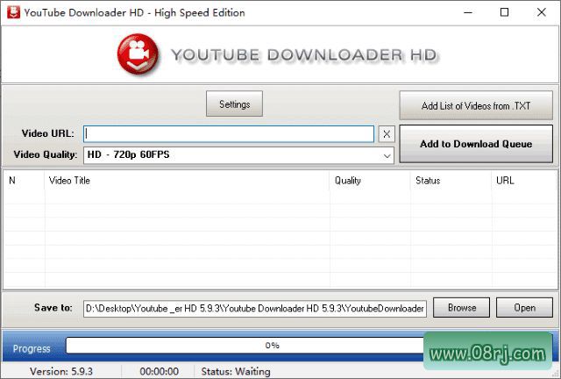Viewport: 561px width, 379px height.
Task: Focus the Video URL input field
Action: [229, 134]
